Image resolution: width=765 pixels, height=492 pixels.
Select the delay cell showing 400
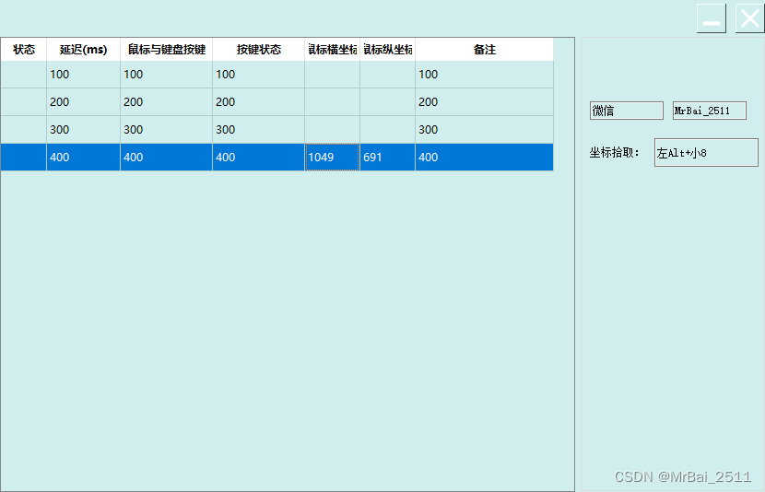(x=84, y=157)
